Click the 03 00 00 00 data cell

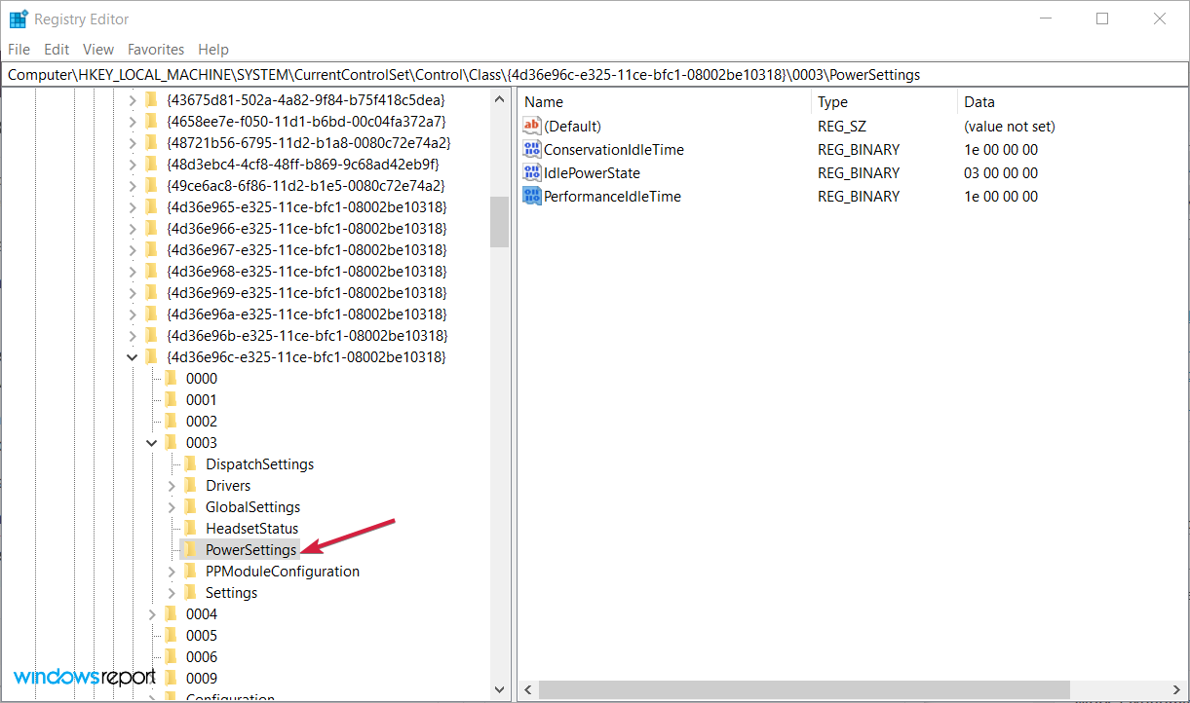click(1001, 173)
